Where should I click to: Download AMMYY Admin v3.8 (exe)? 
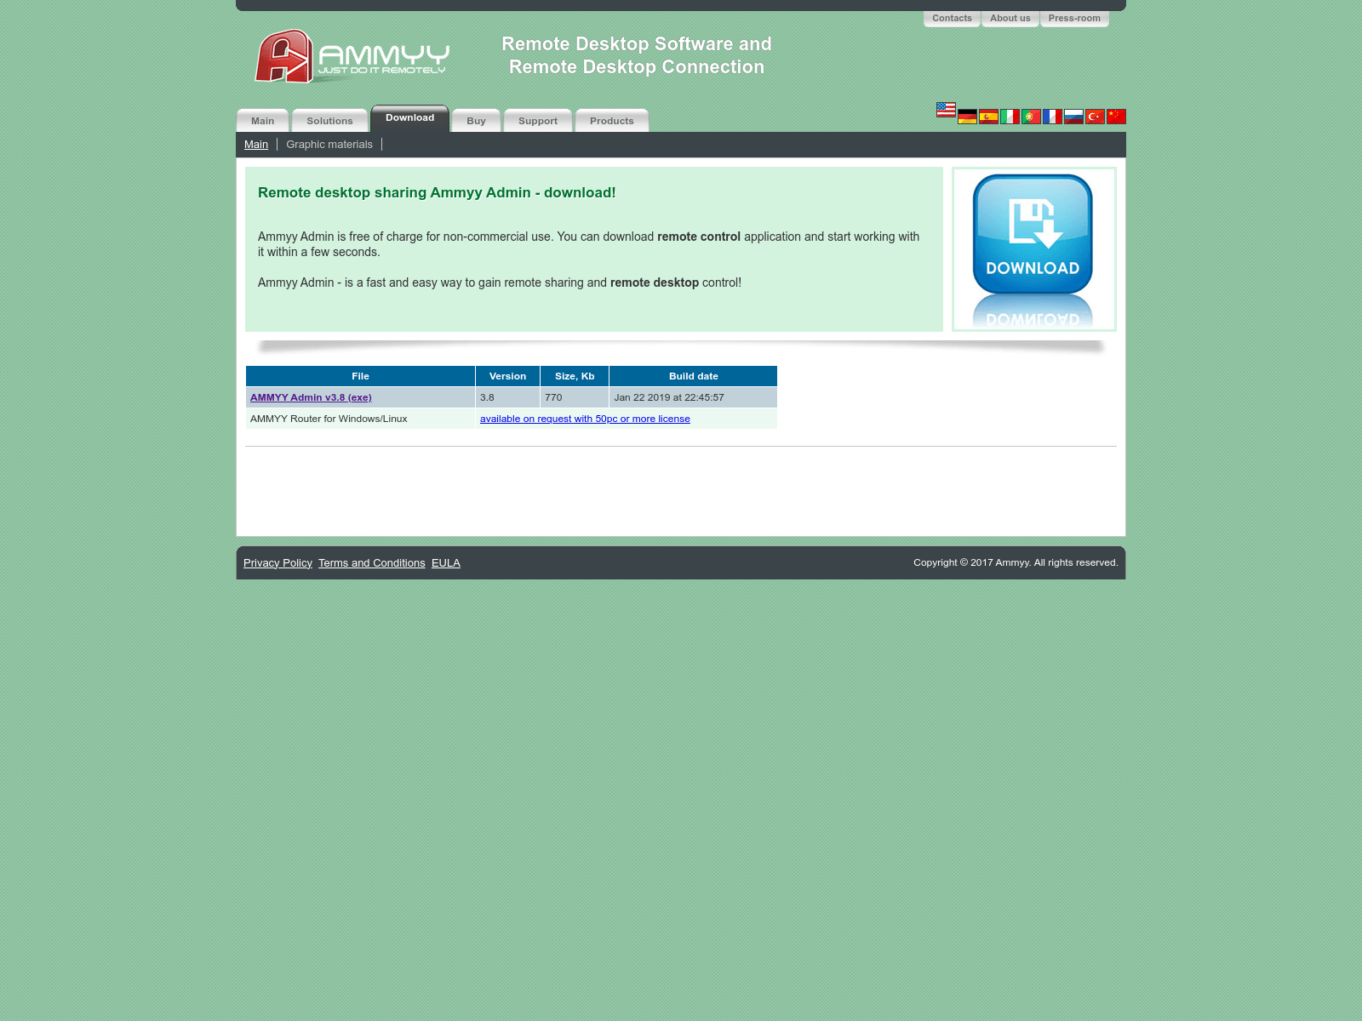(x=311, y=397)
